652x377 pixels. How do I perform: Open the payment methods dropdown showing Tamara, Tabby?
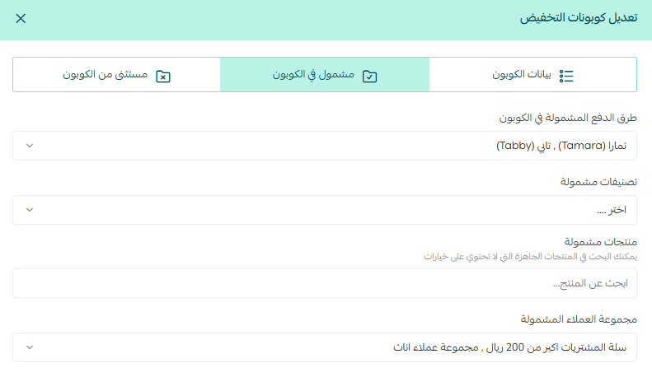[330, 146]
